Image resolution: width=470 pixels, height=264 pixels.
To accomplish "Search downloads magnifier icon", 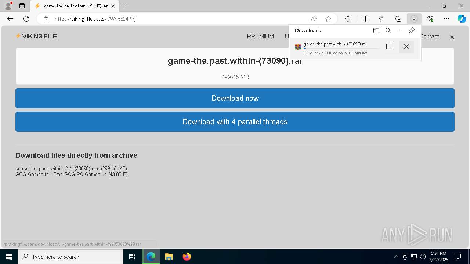I will tap(388, 30).
